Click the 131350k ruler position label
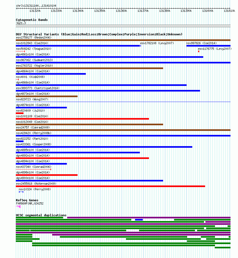The height and width of the screenshot is (258, 238). pyautogui.click(x=100, y=11)
